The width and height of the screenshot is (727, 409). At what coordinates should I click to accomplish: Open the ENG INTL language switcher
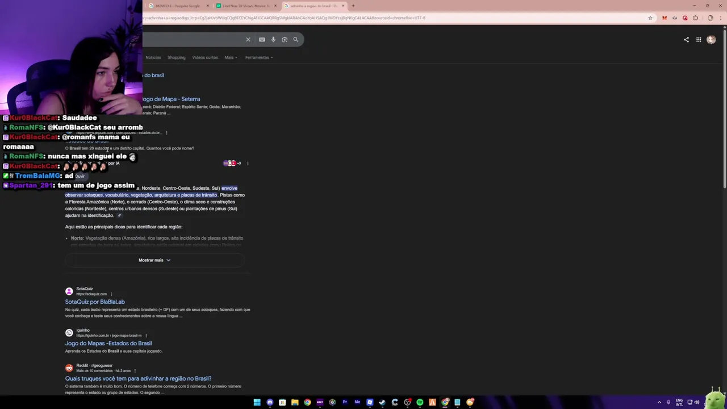pos(679,402)
